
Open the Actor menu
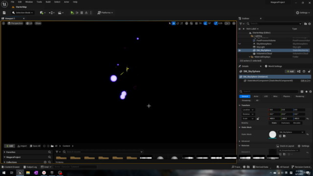67,2
